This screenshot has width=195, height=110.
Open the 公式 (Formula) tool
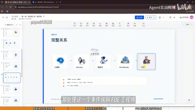119,24
